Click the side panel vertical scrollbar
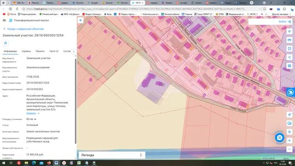 click(x=76, y=101)
